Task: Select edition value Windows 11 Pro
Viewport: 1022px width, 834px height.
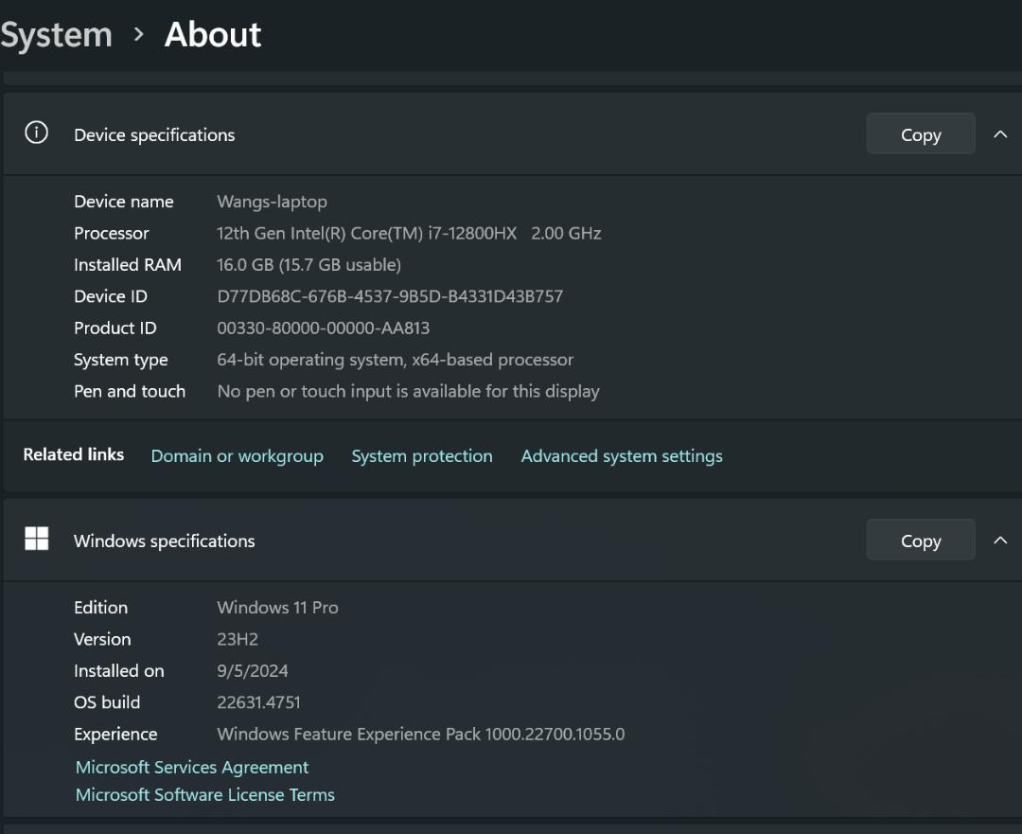Action: 277,608
